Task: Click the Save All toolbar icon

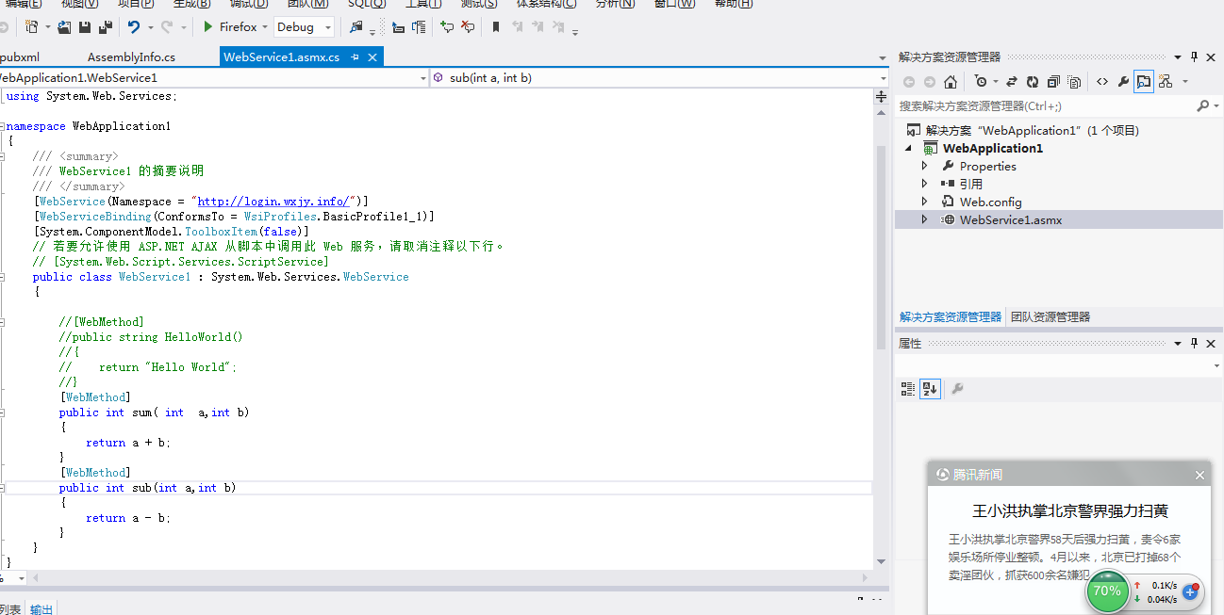Action: coord(106,27)
